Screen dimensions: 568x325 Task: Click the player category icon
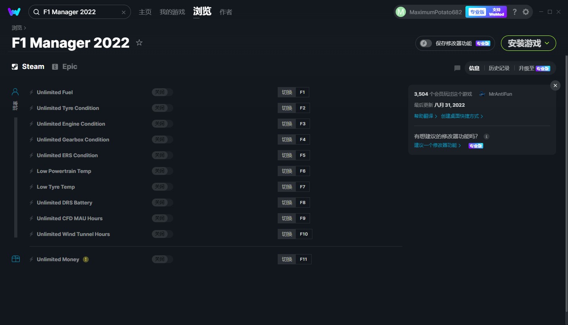click(x=15, y=92)
